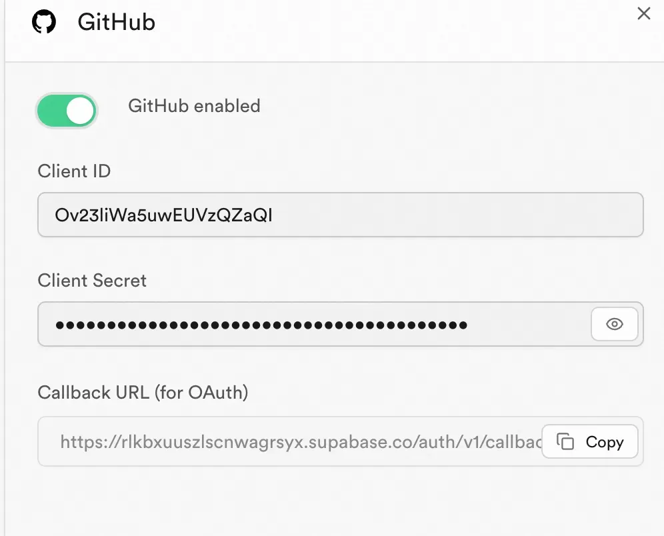Click the duplicate-pages icon beside Copy
Viewport: 664px width, 536px height.
[x=565, y=441]
